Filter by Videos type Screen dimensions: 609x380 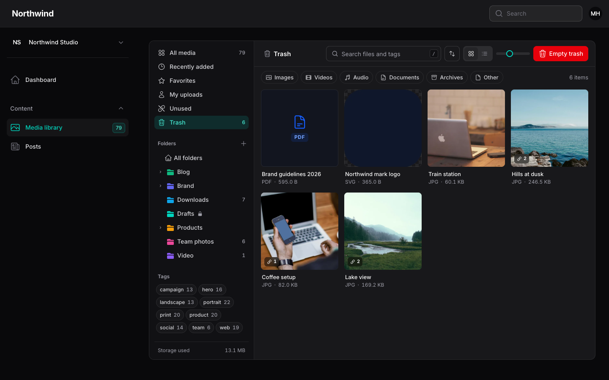(319, 77)
